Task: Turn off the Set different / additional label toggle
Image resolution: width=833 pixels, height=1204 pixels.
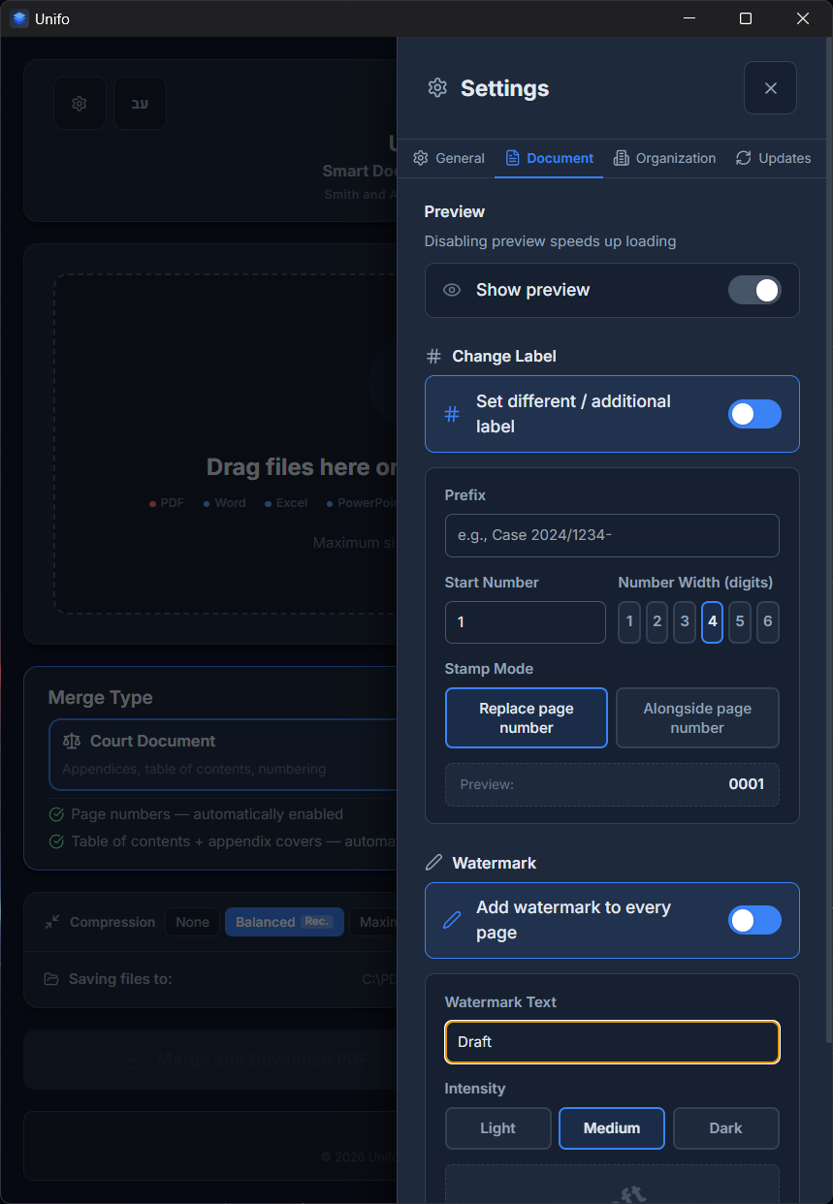Action: [x=754, y=413]
